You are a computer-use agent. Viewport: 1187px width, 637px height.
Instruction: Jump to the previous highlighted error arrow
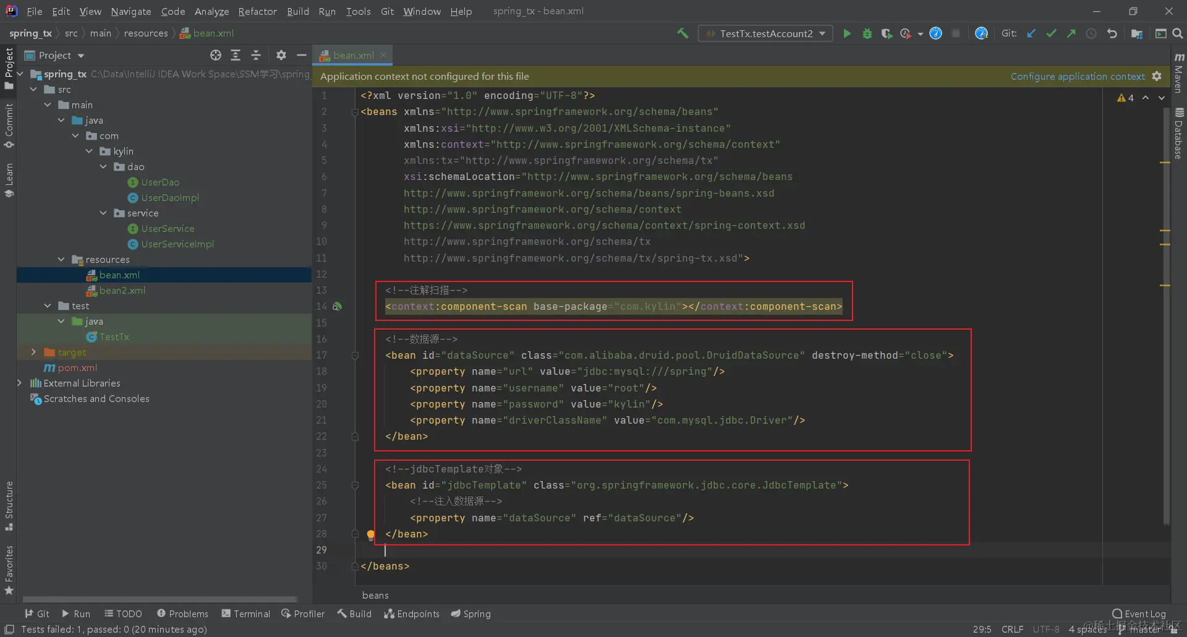pos(1146,98)
